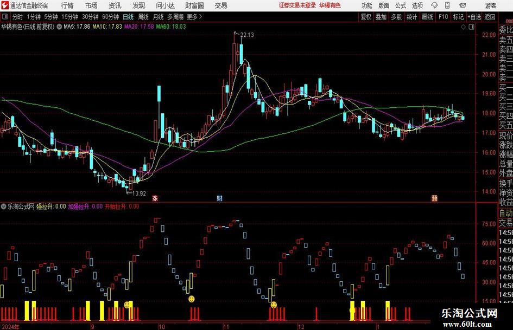
Task: Click the mobile phone icon
Action: [447, 5]
